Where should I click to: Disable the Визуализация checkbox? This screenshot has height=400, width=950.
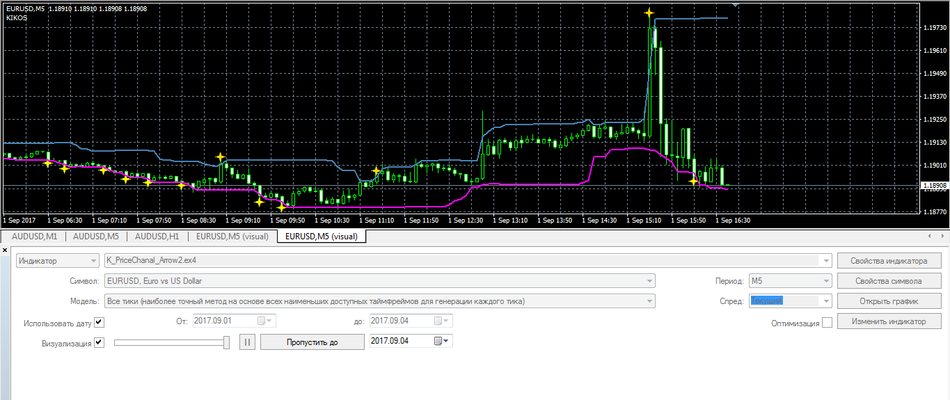99,342
